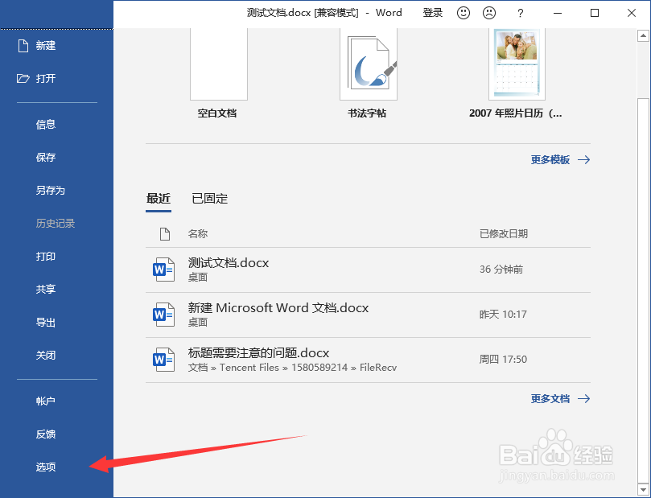
Task: Open the 打印 page
Action: [x=46, y=257]
